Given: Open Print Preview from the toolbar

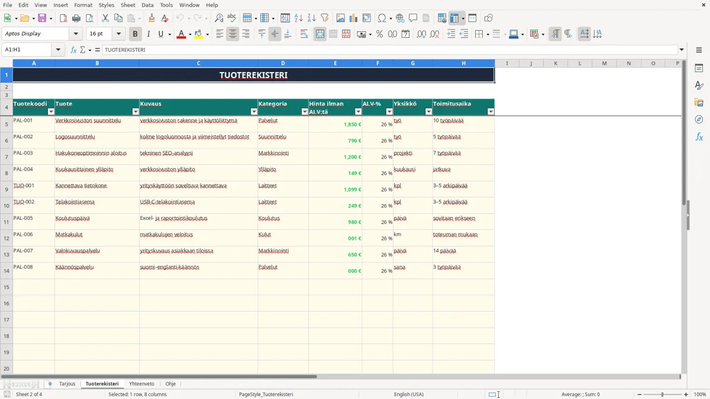Looking at the screenshot, I should (89, 18).
